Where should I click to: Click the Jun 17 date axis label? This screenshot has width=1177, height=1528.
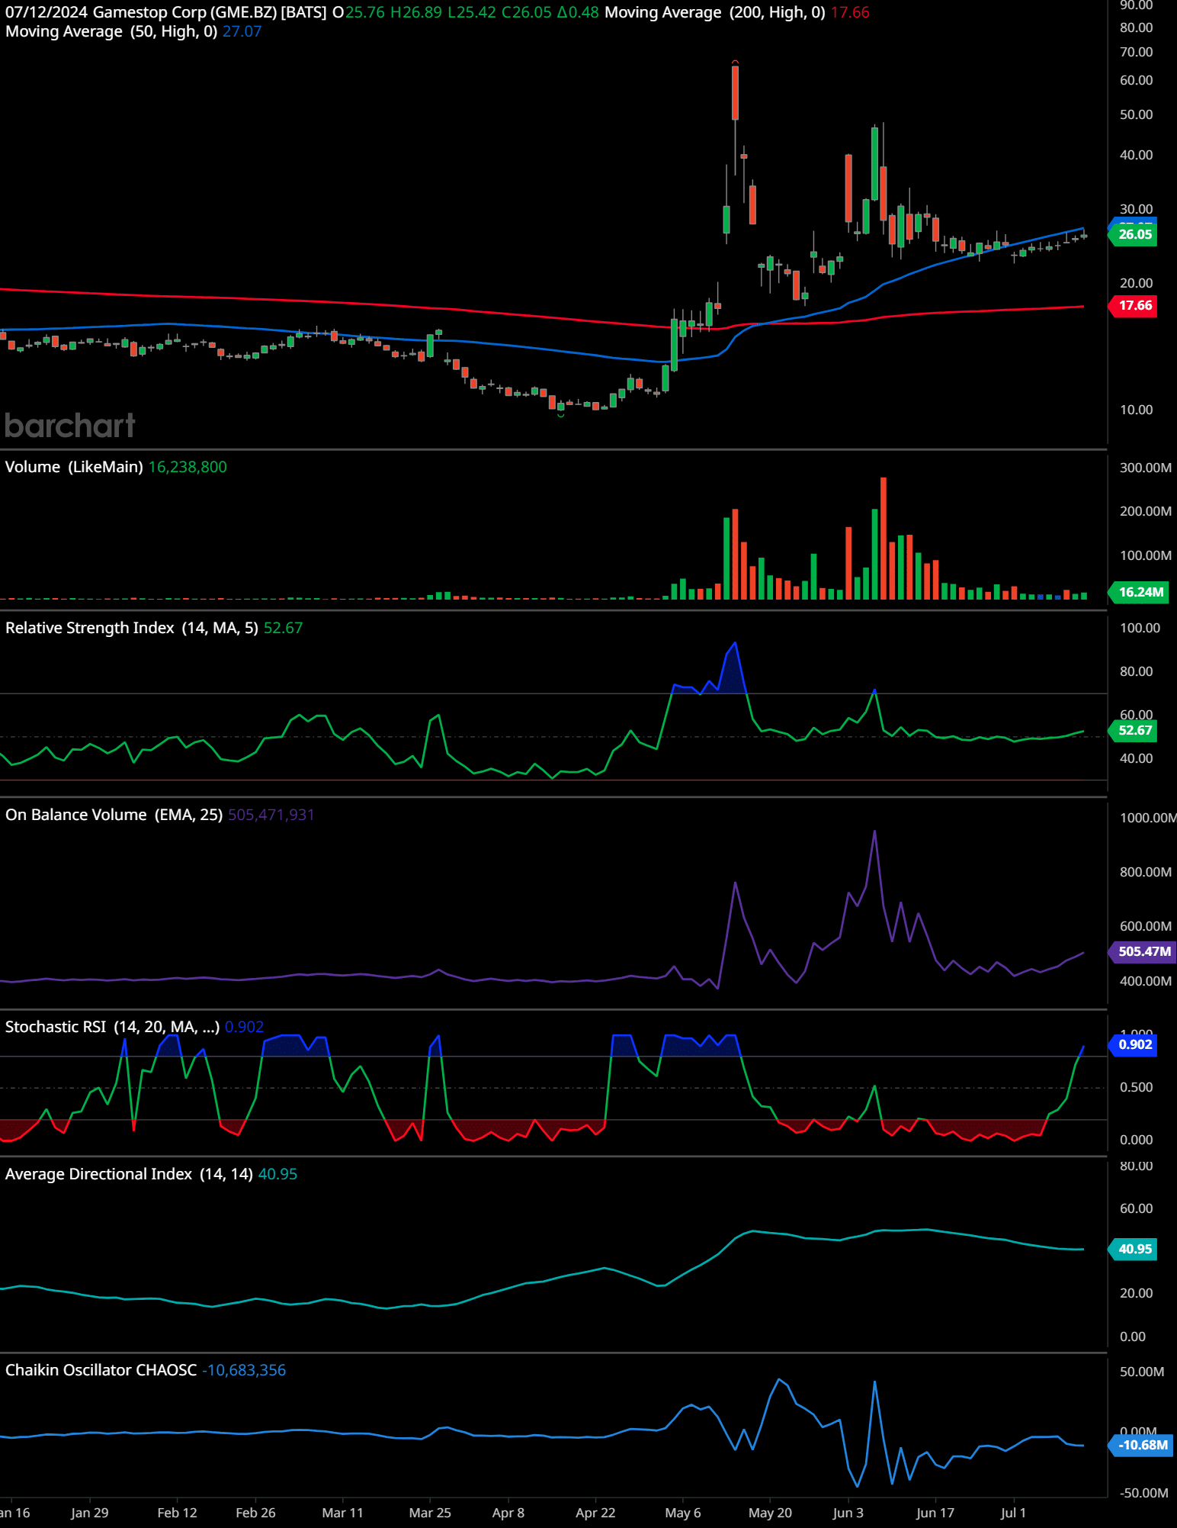click(x=935, y=1513)
